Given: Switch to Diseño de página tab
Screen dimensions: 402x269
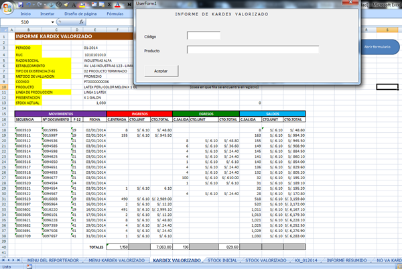Looking at the screenshot, I should [80, 13].
